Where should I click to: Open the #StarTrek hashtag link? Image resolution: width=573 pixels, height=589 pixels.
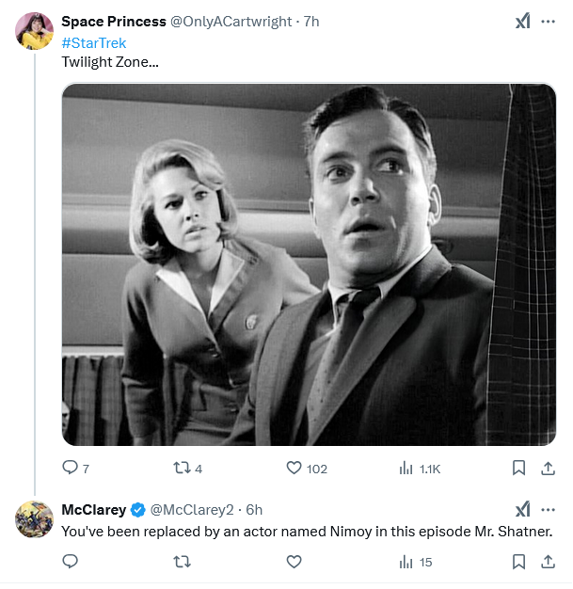[94, 42]
